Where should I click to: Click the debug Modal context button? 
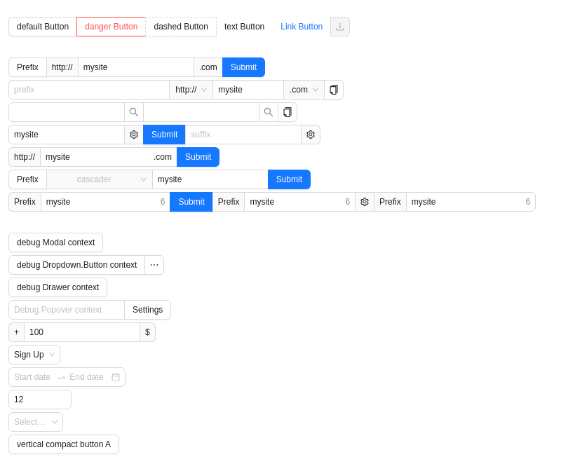point(56,243)
